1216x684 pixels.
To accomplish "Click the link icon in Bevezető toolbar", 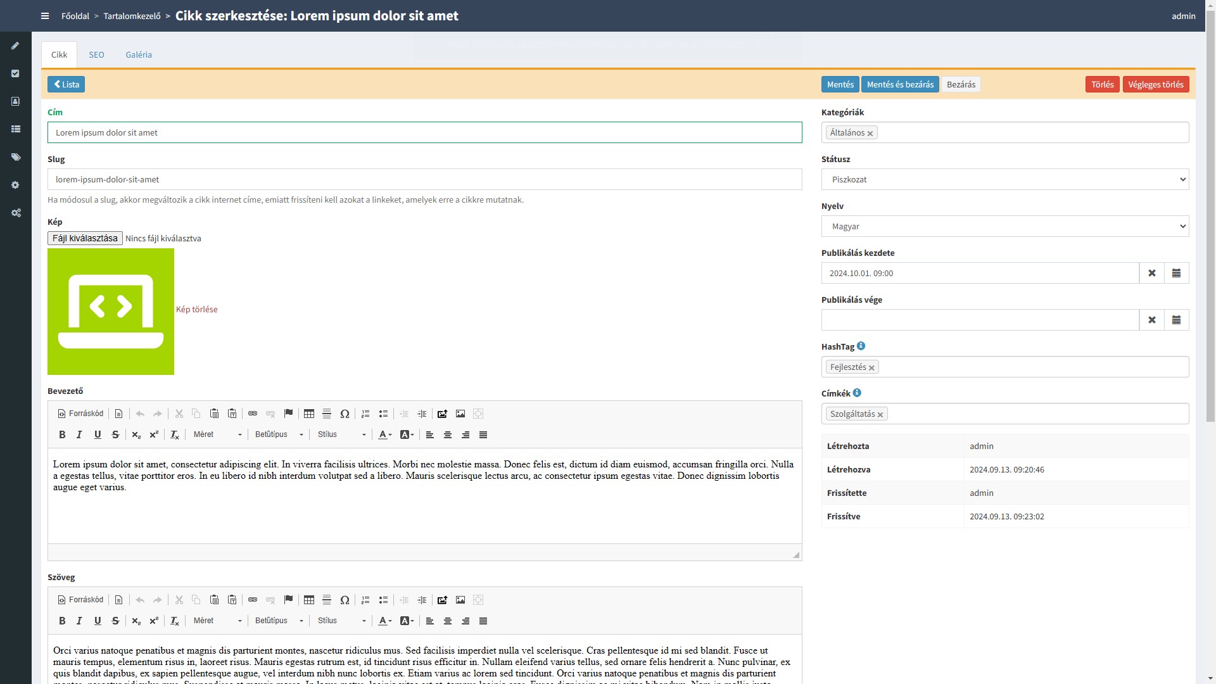I will tap(253, 414).
